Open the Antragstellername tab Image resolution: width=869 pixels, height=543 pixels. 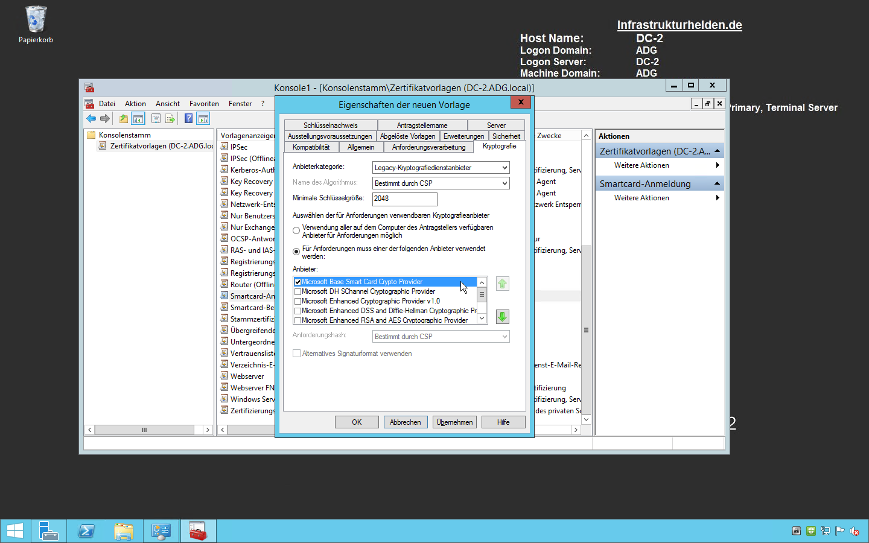tap(422, 125)
